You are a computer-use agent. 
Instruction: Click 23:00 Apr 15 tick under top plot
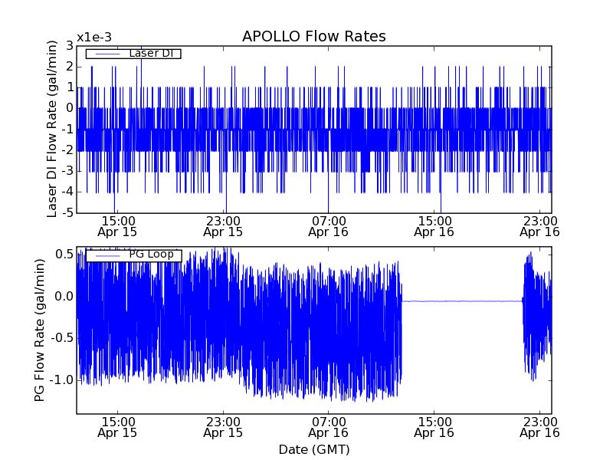(223, 225)
